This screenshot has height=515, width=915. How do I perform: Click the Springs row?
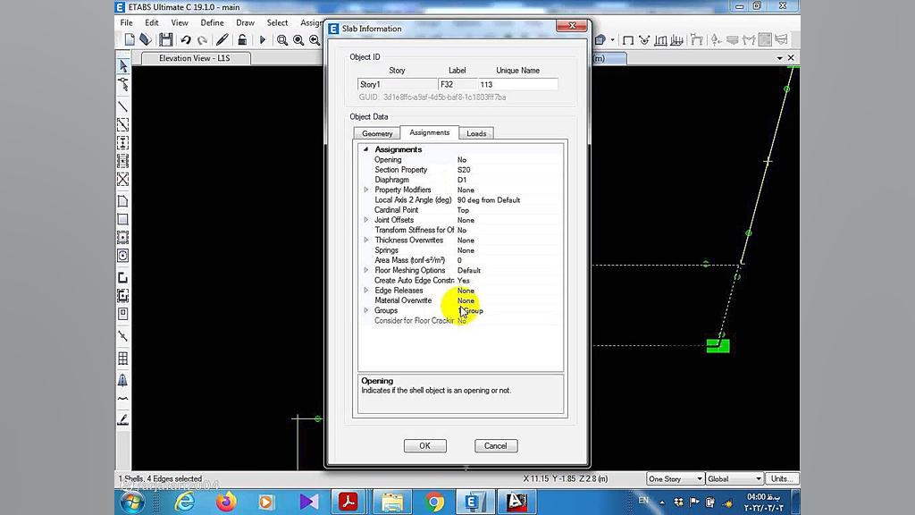(x=460, y=250)
